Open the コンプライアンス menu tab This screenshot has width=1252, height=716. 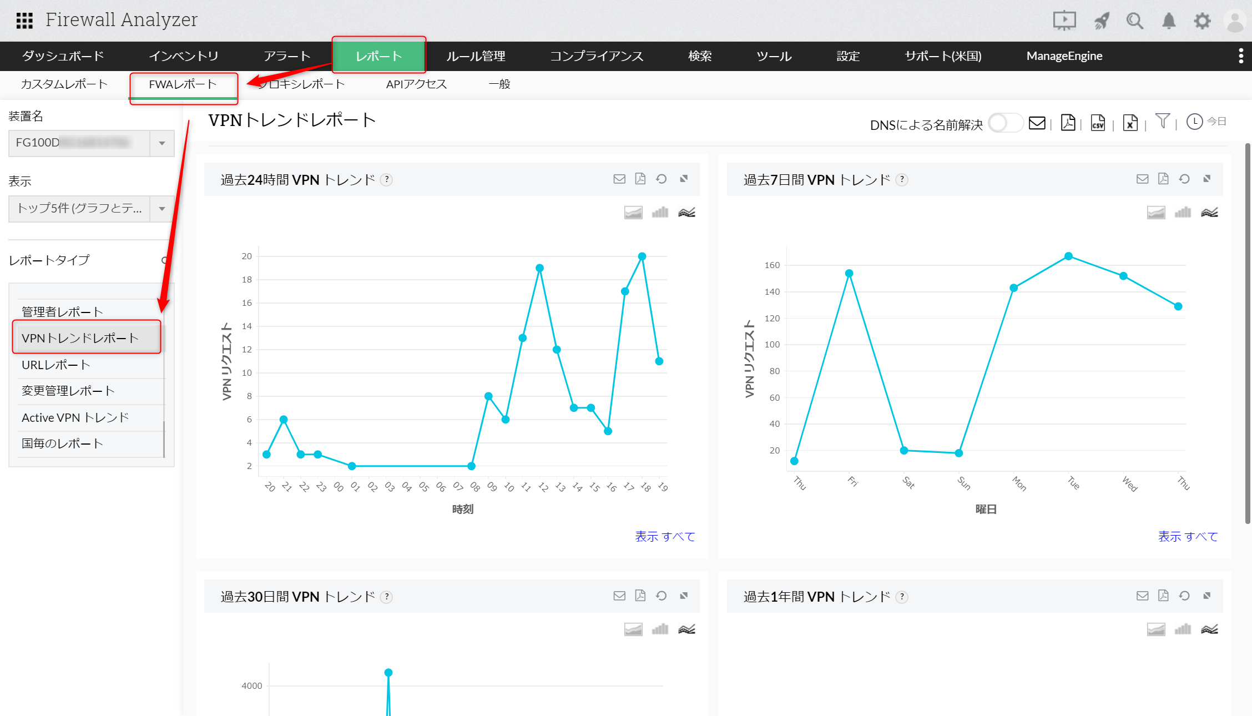pyautogui.click(x=597, y=56)
